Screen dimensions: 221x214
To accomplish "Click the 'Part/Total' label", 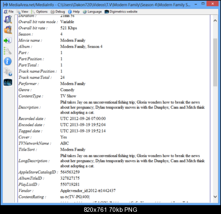I will pyautogui.click(x=29, y=65).
